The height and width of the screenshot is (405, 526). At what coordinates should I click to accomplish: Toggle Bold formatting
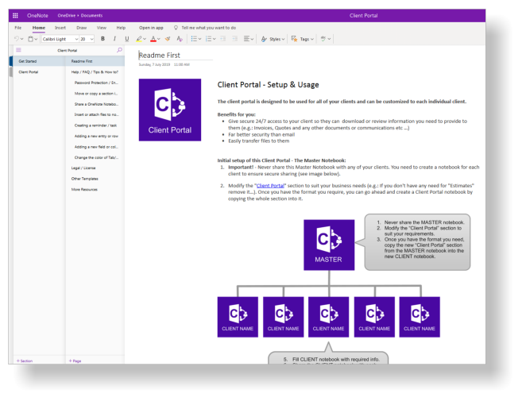coord(102,39)
